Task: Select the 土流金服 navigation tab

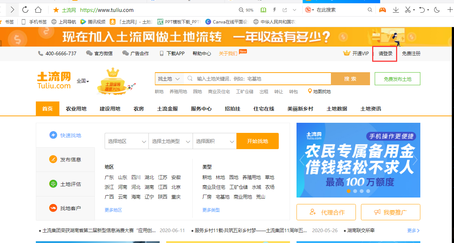Action: pos(168,109)
